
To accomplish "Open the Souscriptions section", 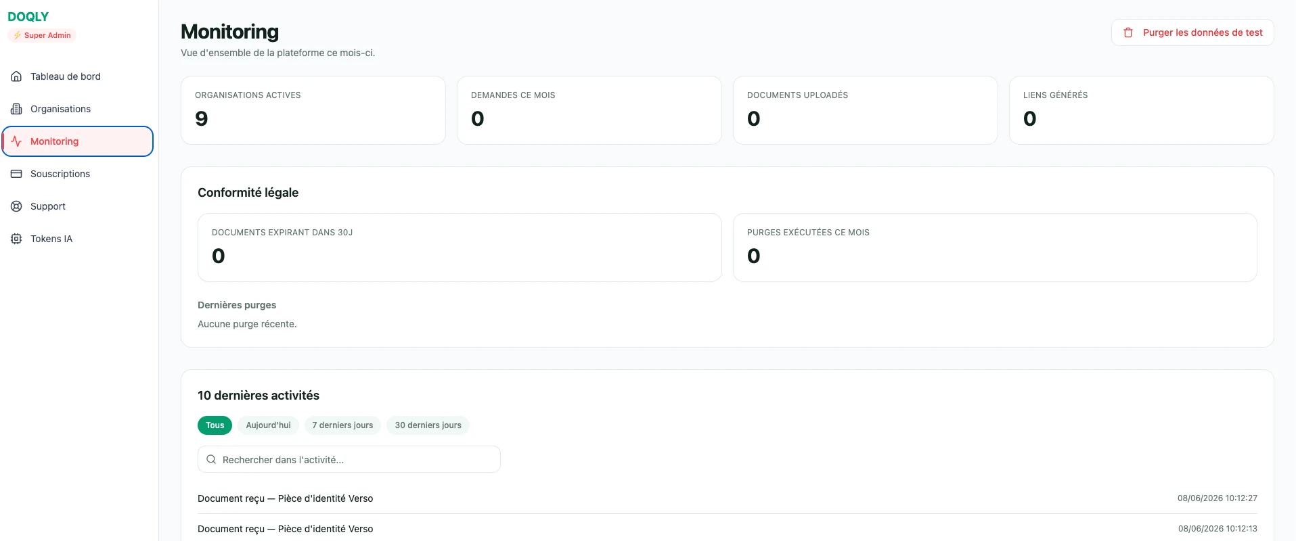I will [78, 174].
